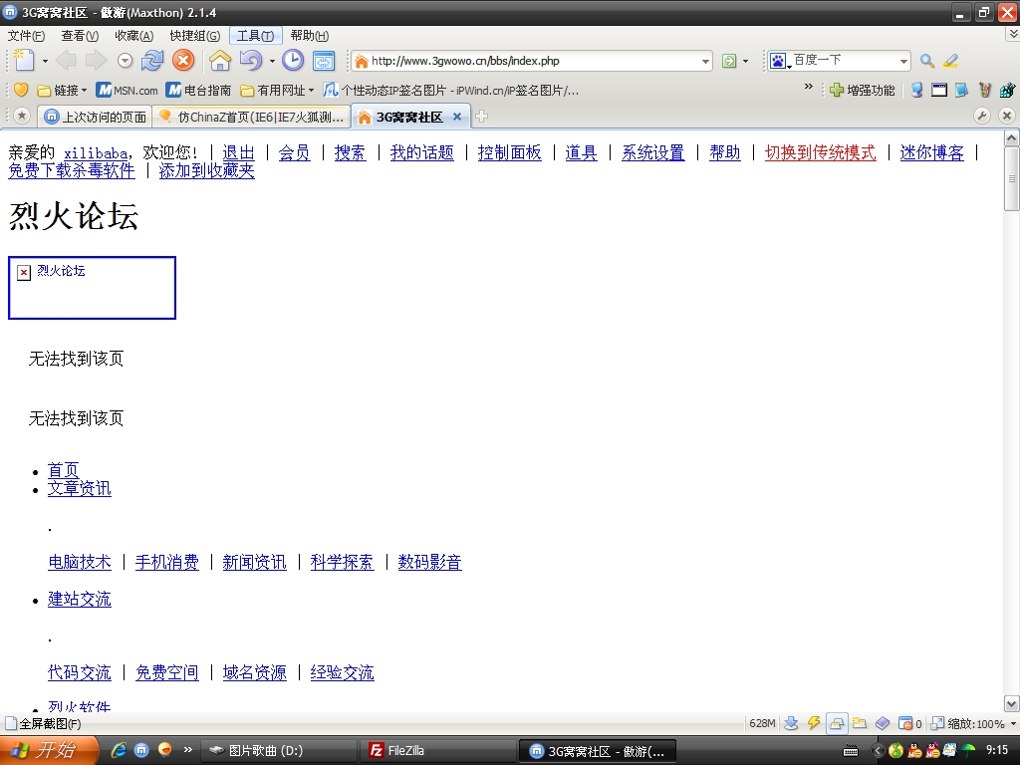
Task: Open the 电台指南 bookmark
Action: pos(198,91)
